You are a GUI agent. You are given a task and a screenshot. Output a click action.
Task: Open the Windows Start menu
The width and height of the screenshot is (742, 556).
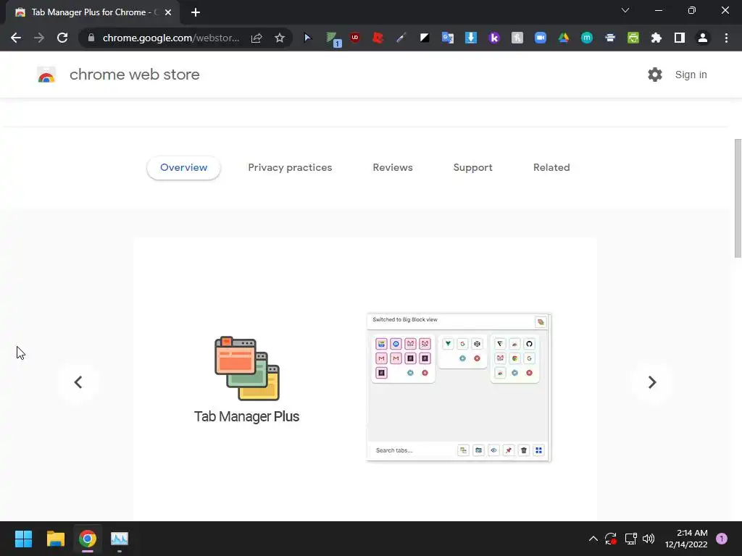(23, 539)
